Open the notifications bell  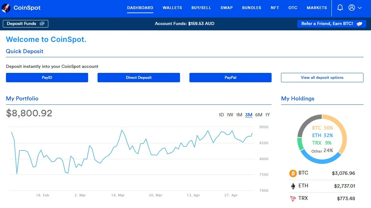click(x=340, y=8)
